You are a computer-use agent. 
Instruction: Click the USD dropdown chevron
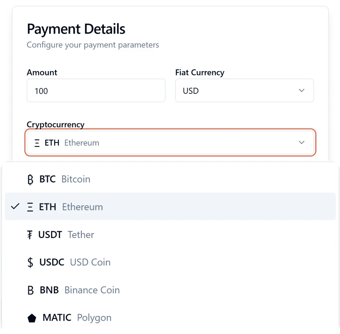301,91
